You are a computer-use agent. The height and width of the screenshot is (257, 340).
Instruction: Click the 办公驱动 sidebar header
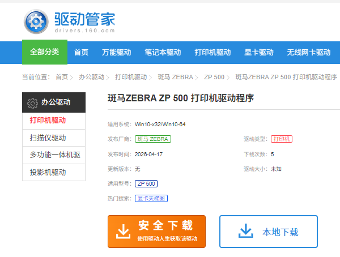(x=54, y=102)
